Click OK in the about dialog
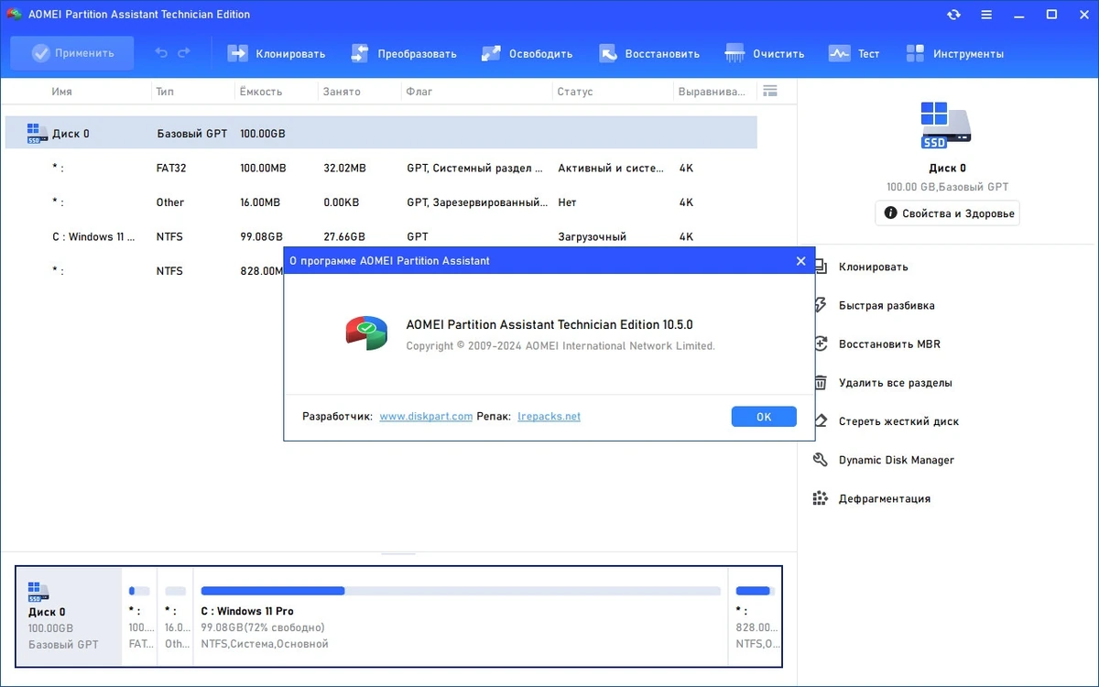The image size is (1099, 687). [764, 417]
